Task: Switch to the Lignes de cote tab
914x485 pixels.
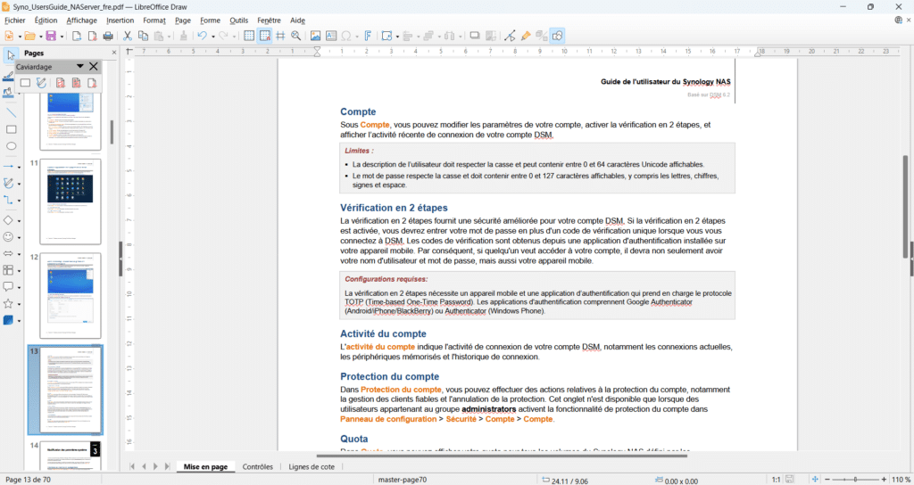Action: (312, 466)
